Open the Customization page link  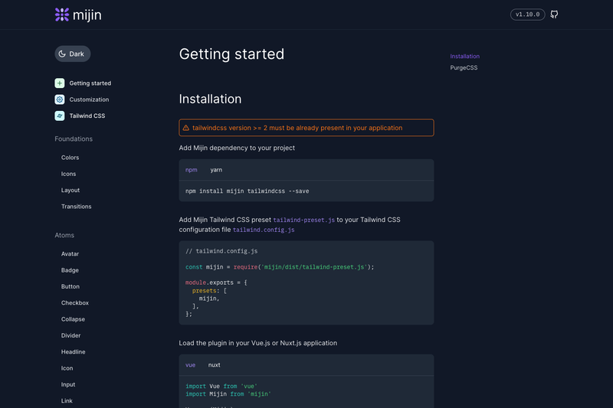89,100
